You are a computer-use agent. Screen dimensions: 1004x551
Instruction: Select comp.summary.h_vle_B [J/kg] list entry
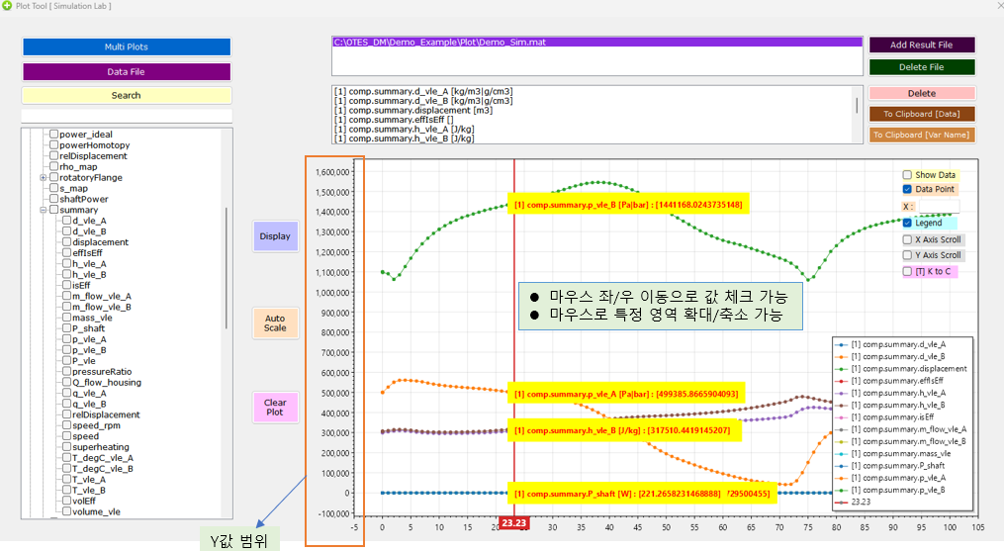404,138
